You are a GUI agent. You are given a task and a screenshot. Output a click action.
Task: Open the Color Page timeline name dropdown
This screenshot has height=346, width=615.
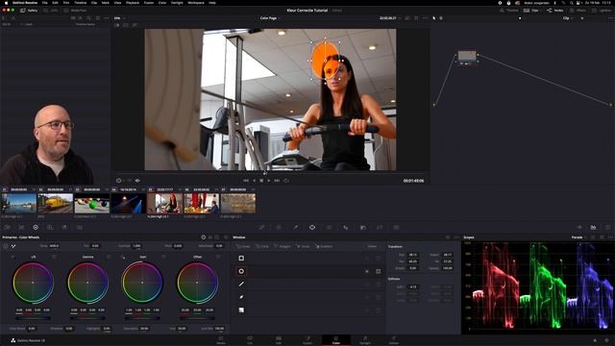tap(270, 18)
